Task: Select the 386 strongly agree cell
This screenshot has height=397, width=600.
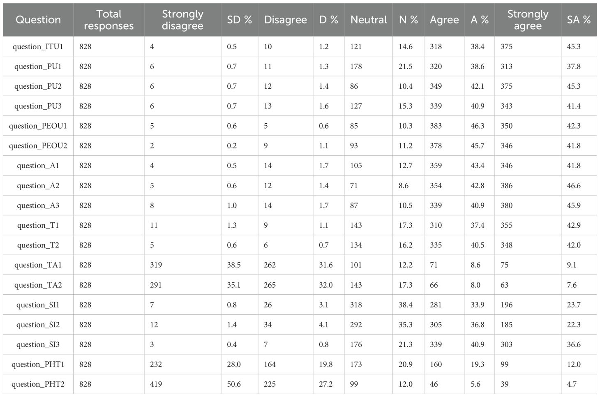Action: (507, 186)
